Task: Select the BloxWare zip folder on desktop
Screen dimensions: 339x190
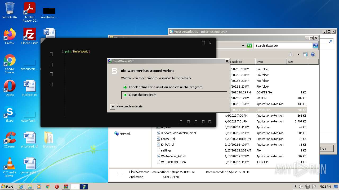Action: 49,140
